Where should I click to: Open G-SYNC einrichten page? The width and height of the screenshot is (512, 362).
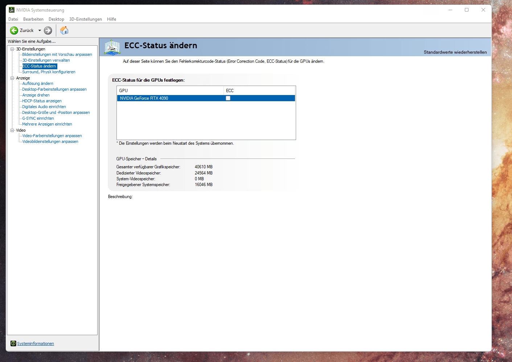(x=38, y=118)
